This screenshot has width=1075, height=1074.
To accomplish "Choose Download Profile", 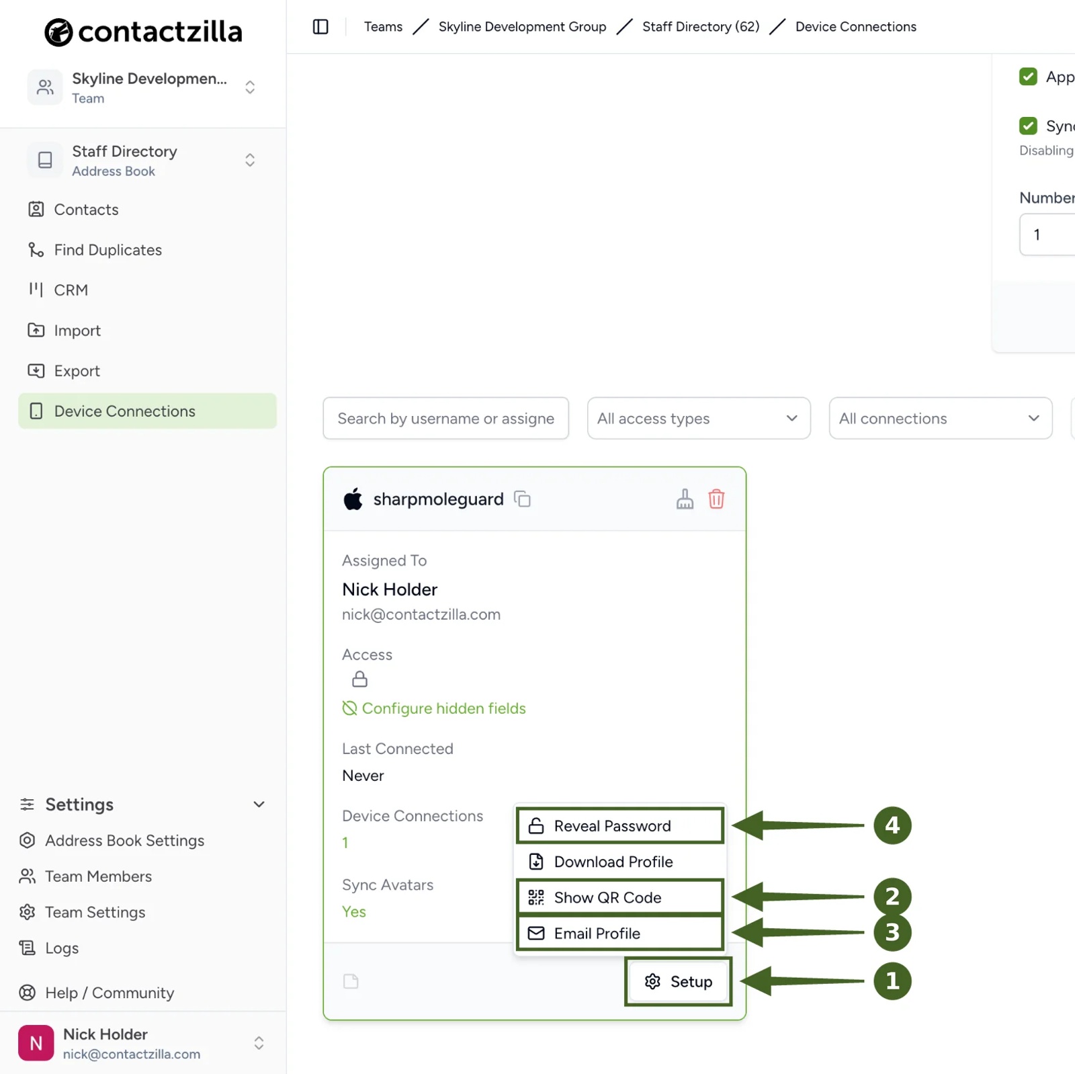I will coord(620,862).
